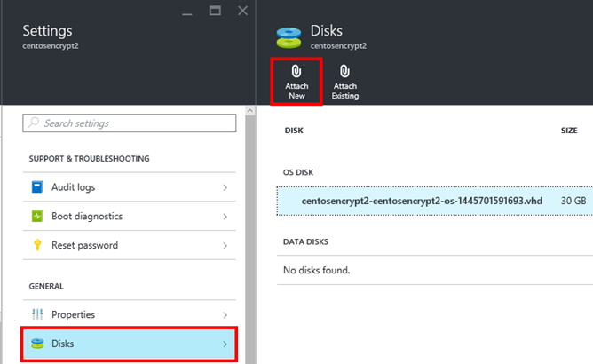Expand Audit logs using its chevron
The width and height of the screenshot is (593, 364).
click(225, 187)
